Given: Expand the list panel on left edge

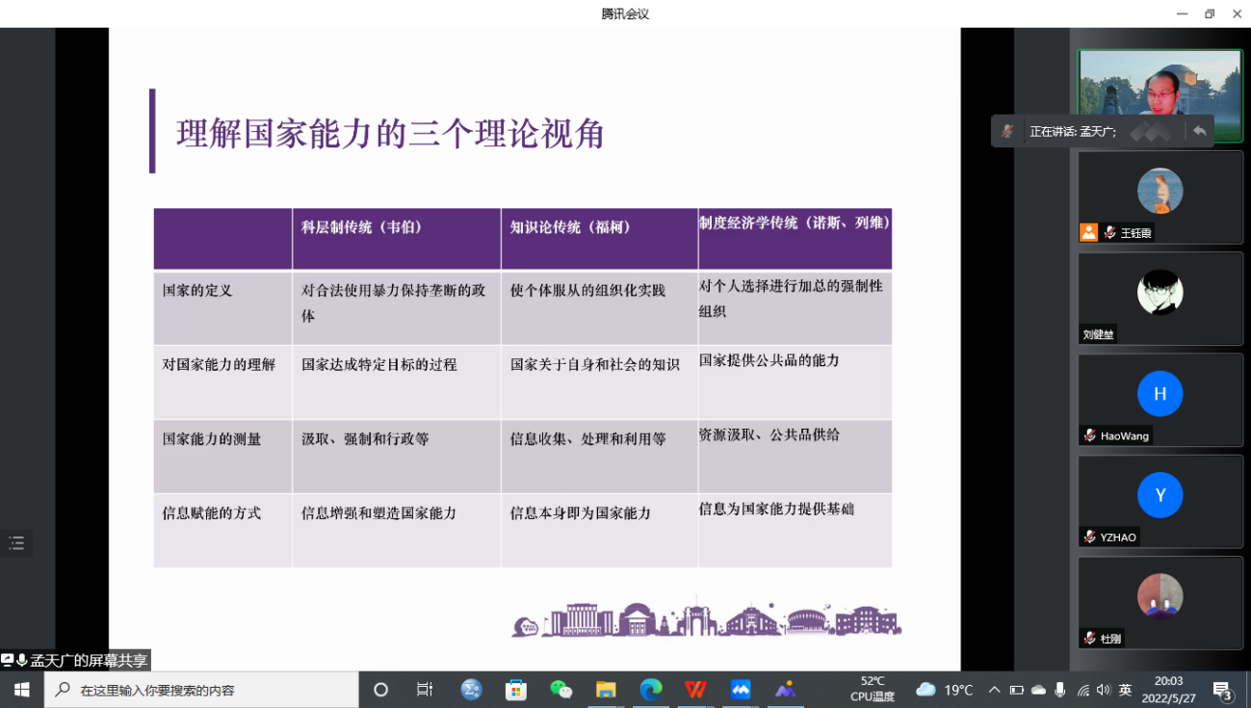Looking at the screenshot, I should (x=16, y=543).
